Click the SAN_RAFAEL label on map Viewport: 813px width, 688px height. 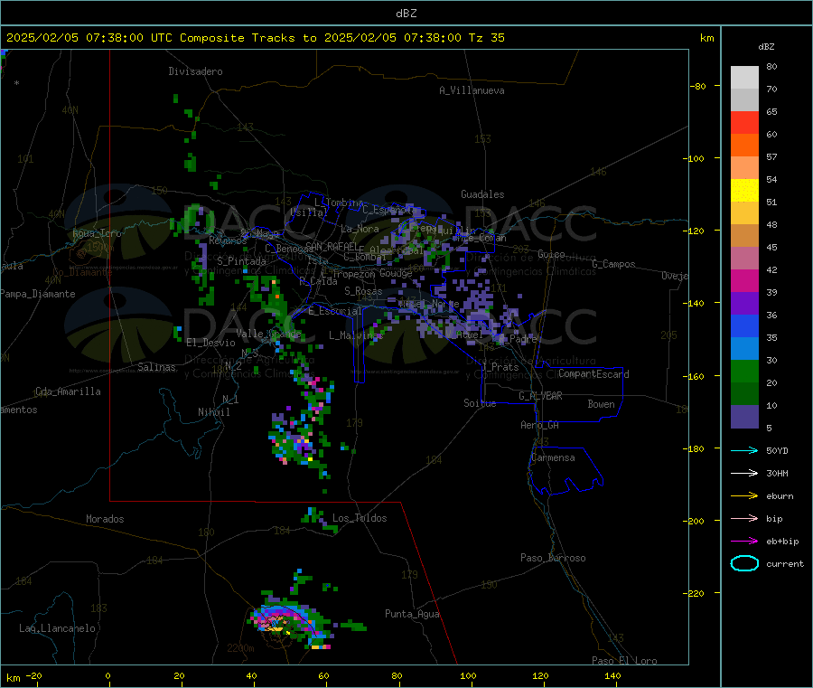point(332,247)
